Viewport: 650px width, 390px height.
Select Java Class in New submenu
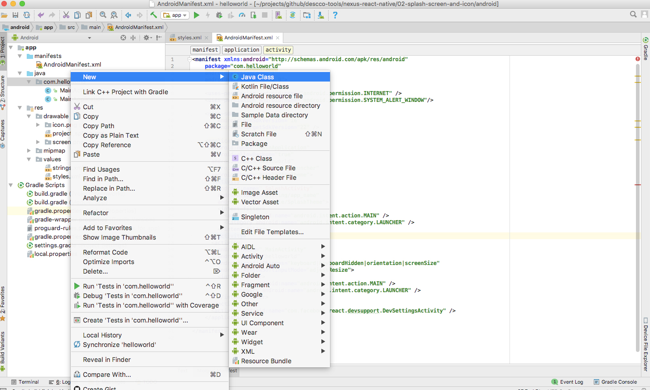[280, 77]
